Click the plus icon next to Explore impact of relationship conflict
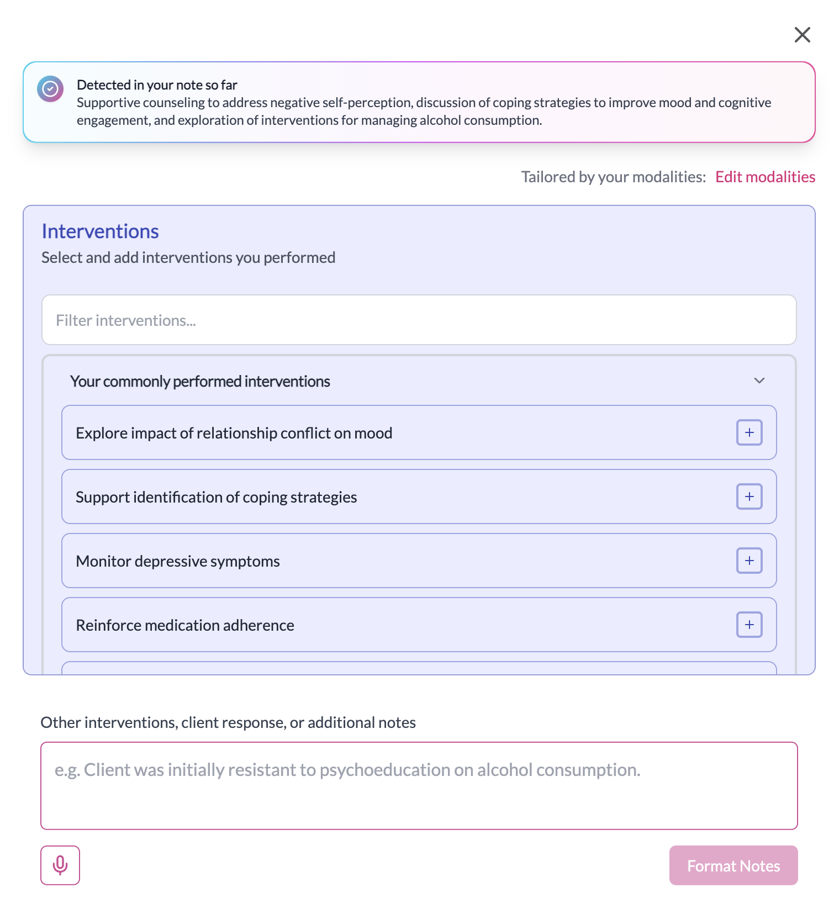834x898 pixels. tap(749, 432)
